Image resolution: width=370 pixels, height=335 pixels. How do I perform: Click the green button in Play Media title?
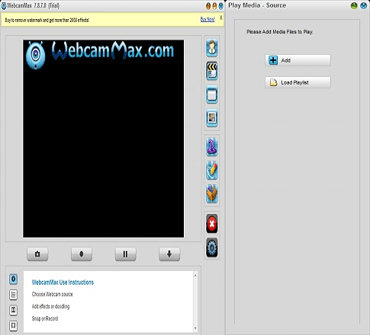pyautogui.click(x=354, y=5)
